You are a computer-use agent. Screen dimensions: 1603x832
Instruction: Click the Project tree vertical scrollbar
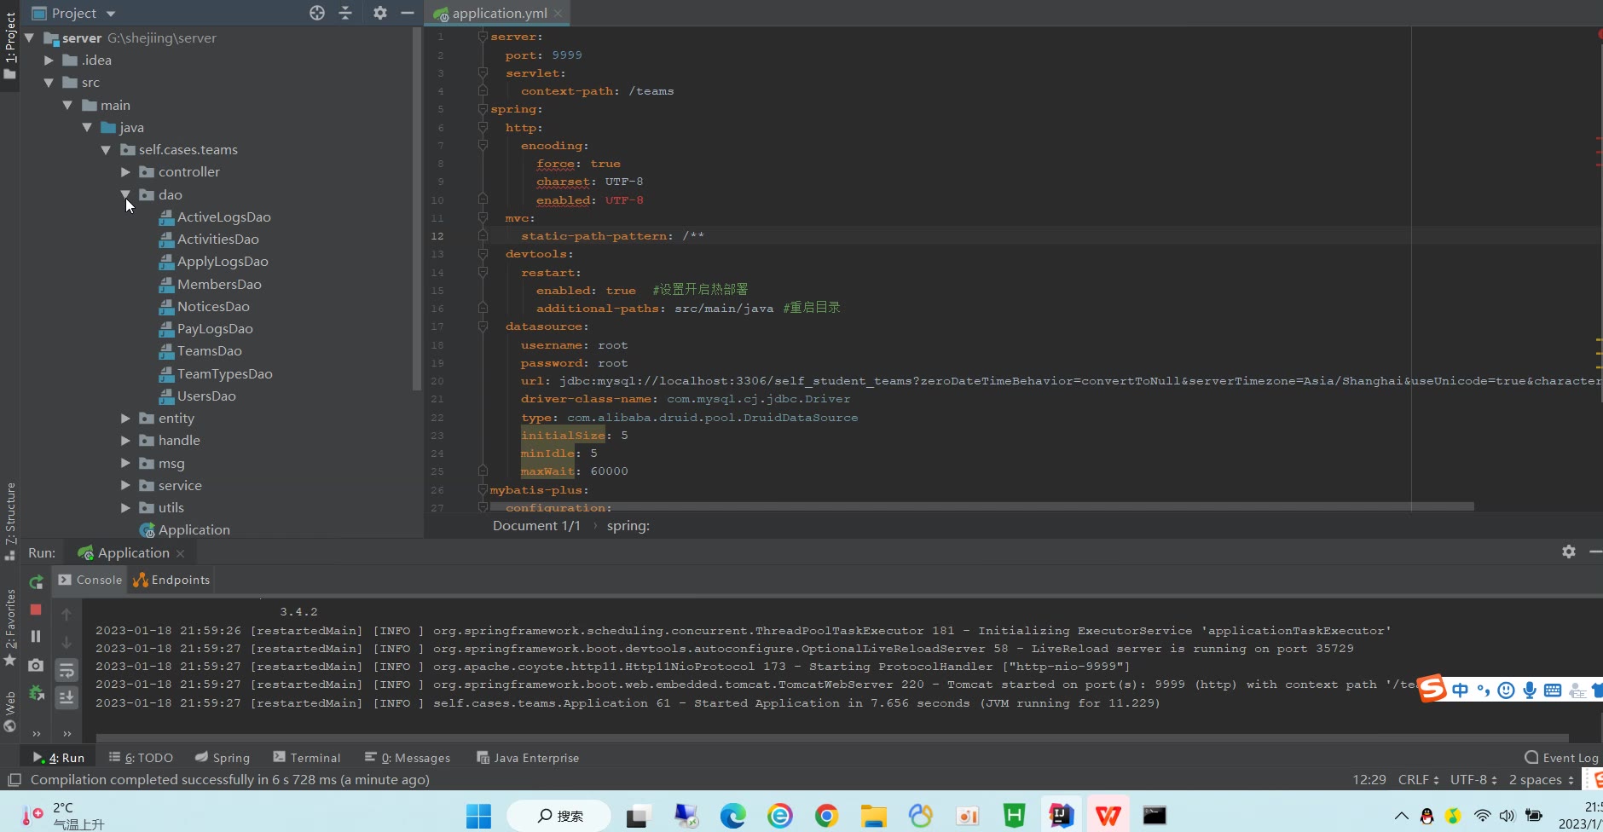[417, 209]
